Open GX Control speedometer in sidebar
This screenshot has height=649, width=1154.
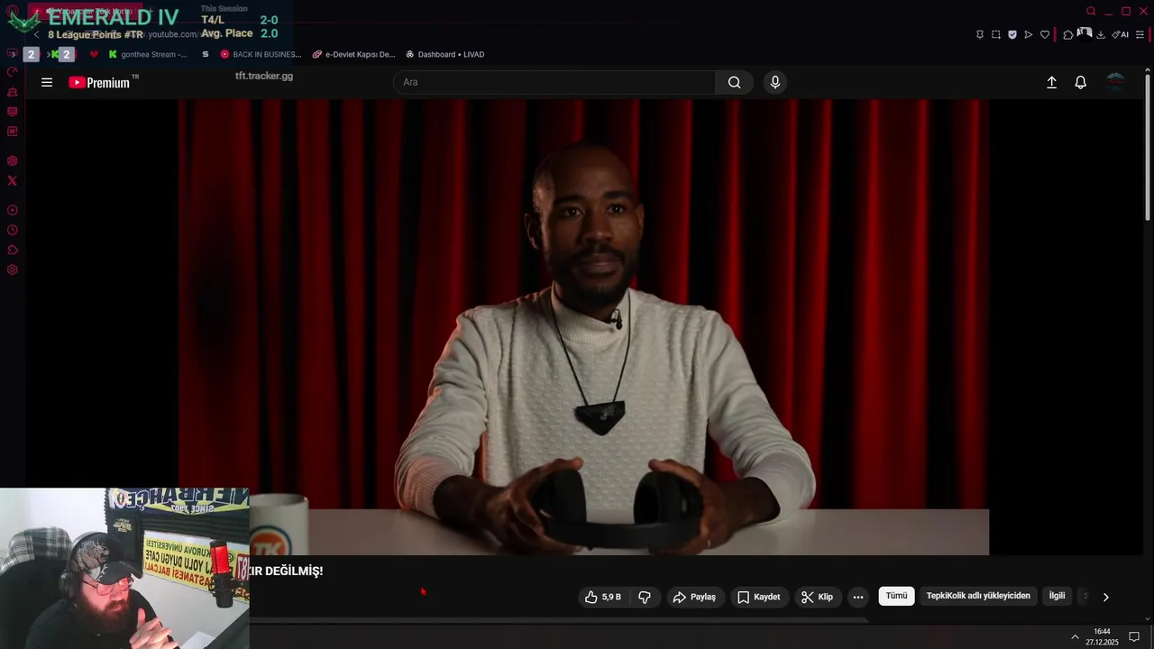[x=13, y=72]
